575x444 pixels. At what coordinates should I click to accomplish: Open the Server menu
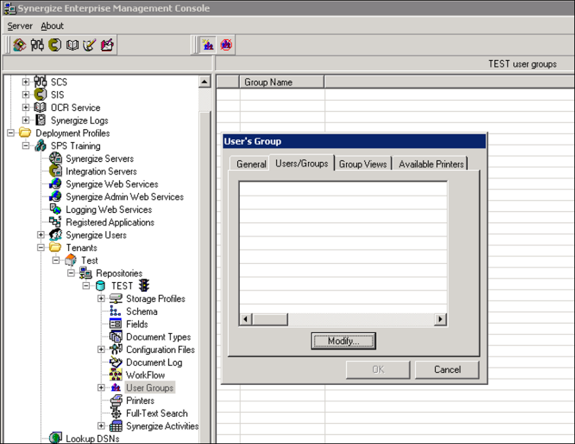pyautogui.click(x=20, y=26)
